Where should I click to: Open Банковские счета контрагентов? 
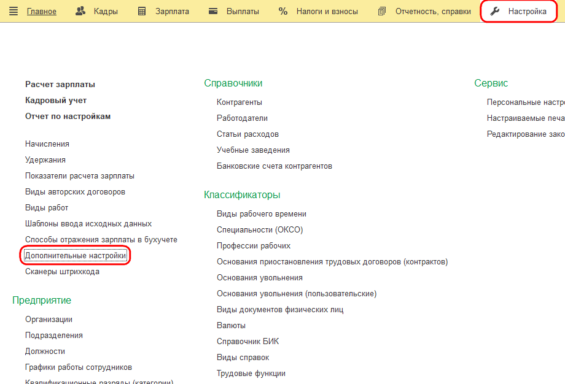click(x=275, y=166)
